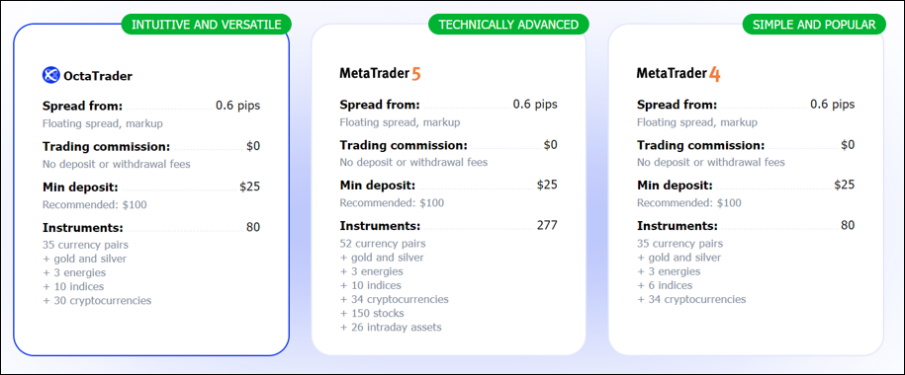Click MetaTrader 4 Spread value 0.6 pips

pos(832,105)
